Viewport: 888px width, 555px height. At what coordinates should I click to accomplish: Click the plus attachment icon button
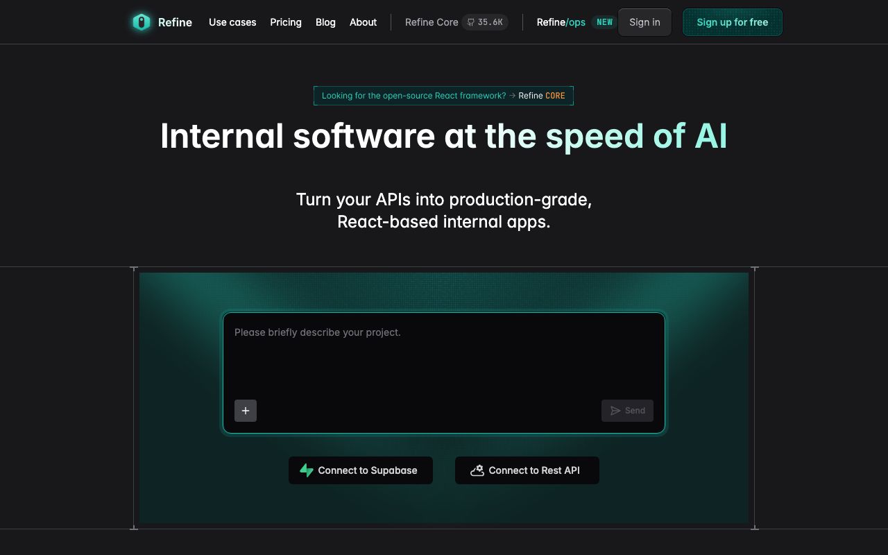(x=246, y=411)
